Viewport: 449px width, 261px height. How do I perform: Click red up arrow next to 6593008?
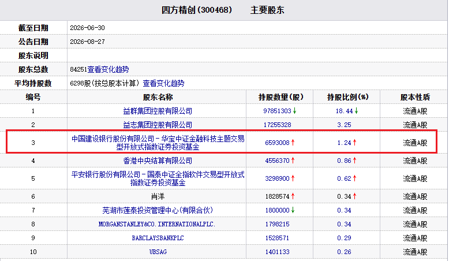[293, 143]
